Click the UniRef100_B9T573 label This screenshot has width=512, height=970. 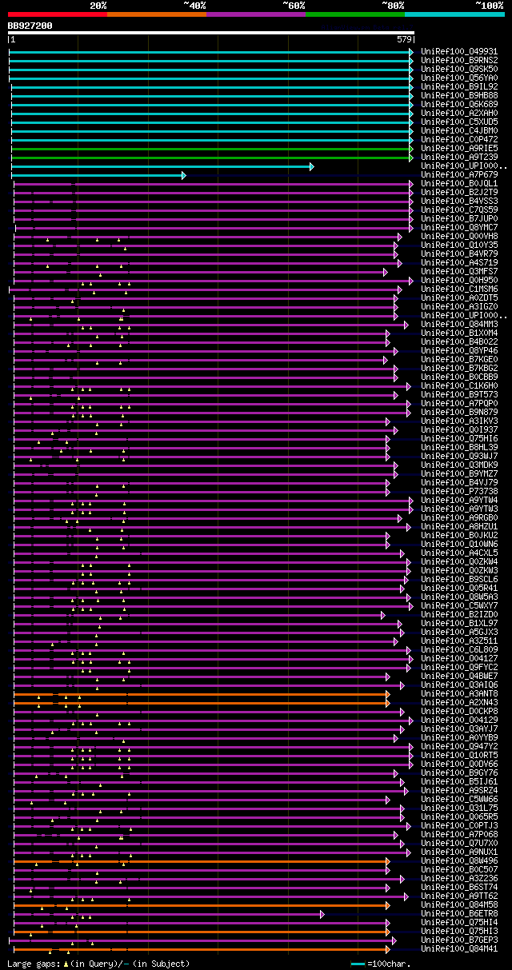[459, 394]
